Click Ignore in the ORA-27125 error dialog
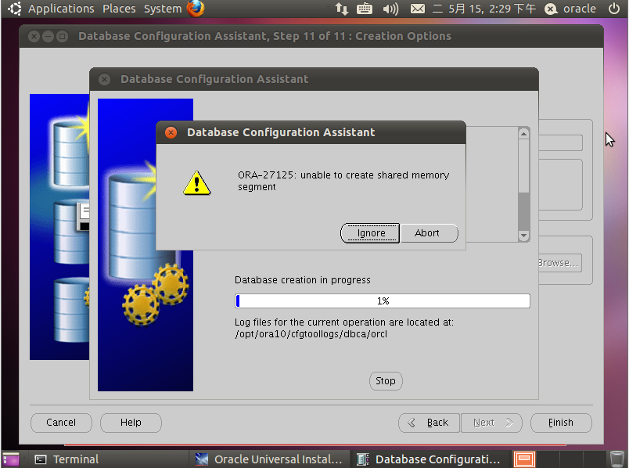 tap(370, 233)
